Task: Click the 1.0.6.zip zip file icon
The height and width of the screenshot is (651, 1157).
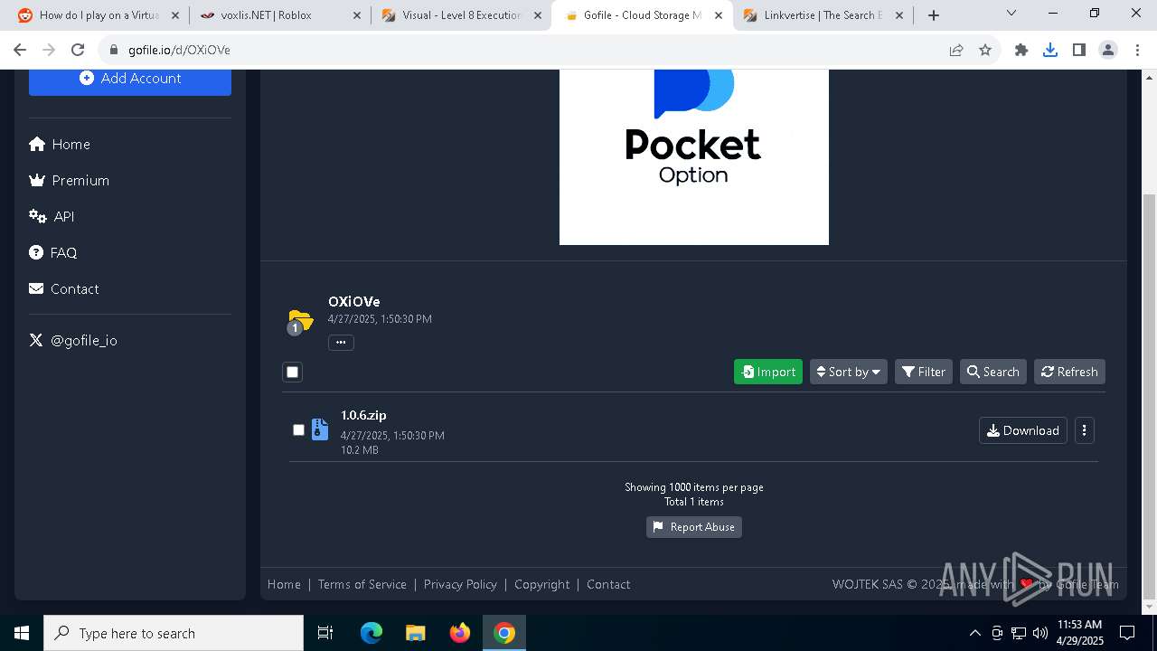Action: pos(320,429)
